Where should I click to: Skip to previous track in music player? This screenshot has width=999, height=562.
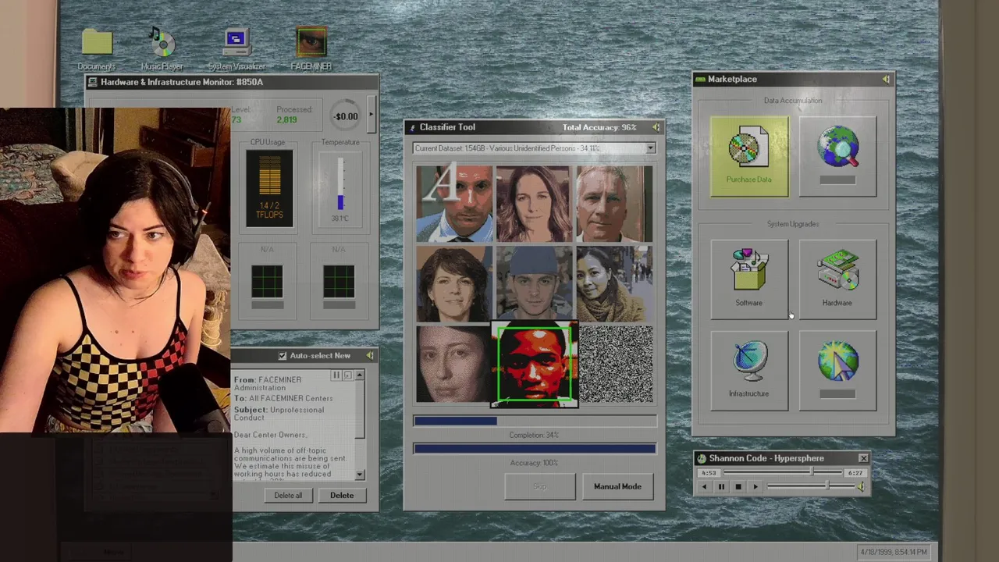[705, 487]
